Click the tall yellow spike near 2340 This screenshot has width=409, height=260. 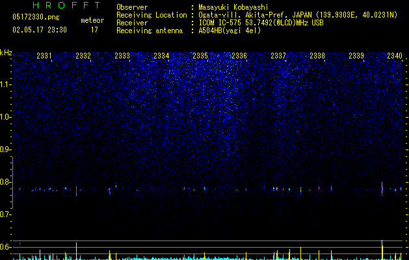point(382,250)
